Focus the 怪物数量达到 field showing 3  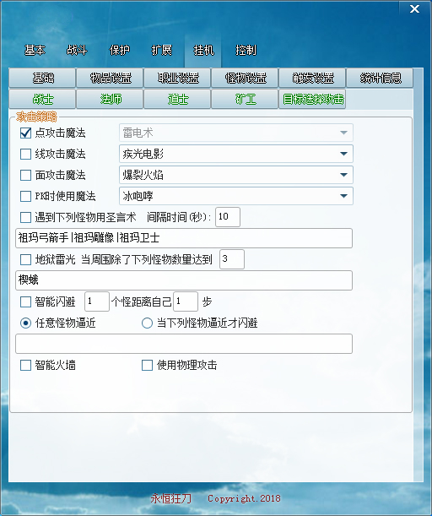[x=232, y=259]
